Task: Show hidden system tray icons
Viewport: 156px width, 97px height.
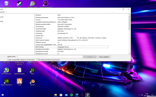Action: point(139,95)
